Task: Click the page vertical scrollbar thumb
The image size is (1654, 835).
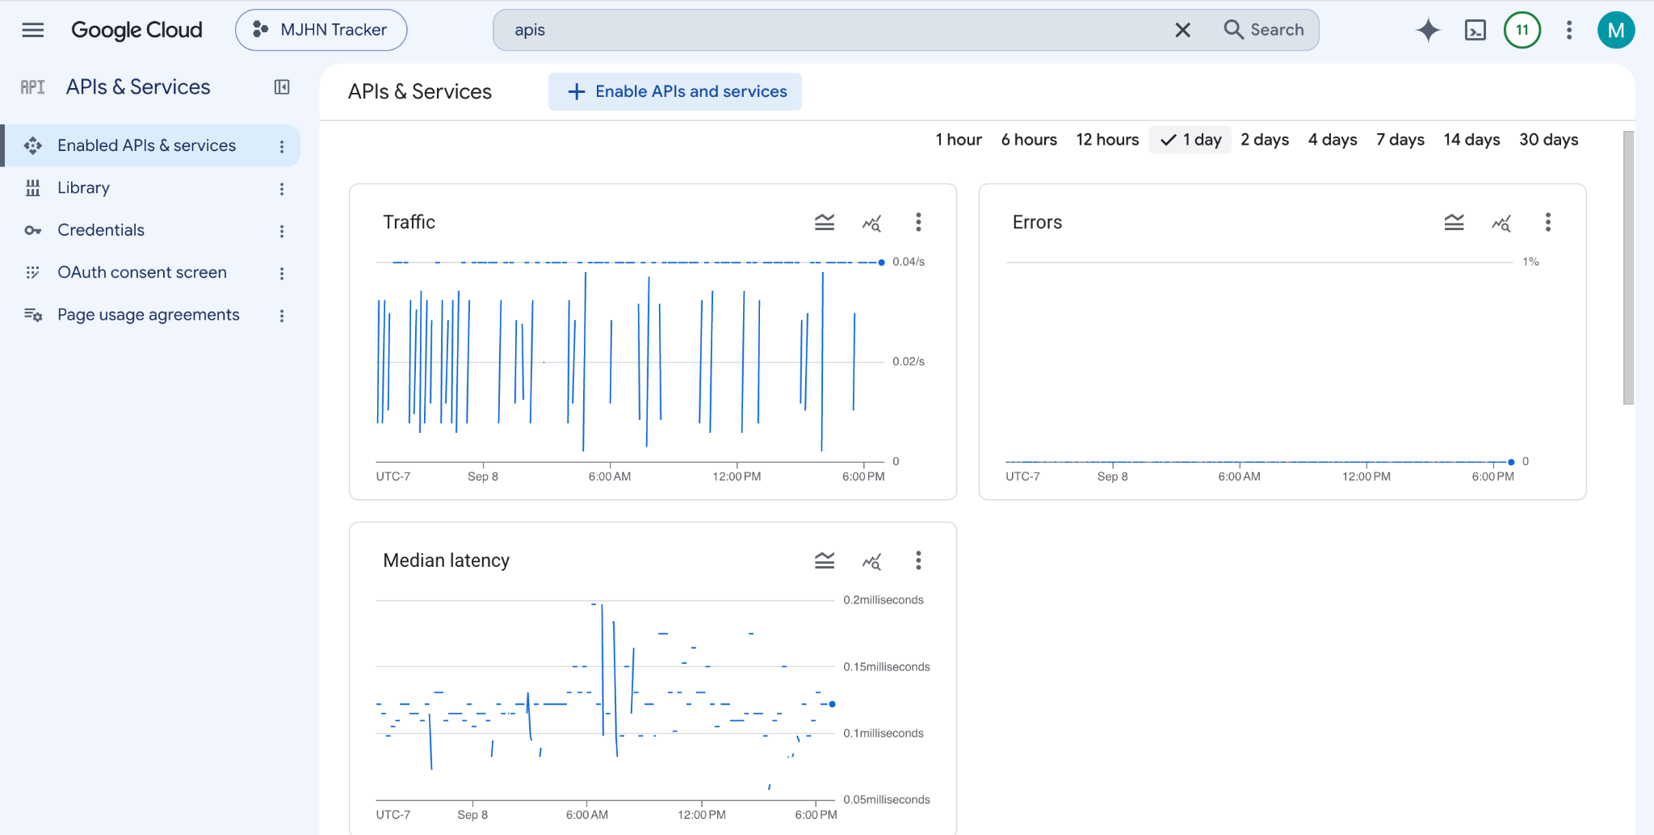Action: pyautogui.click(x=1628, y=266)
